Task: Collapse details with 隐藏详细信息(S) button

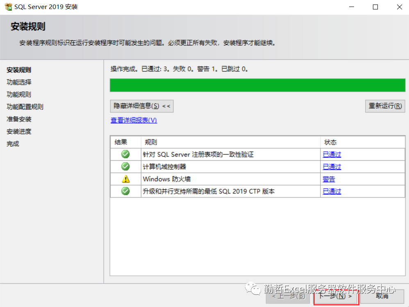Action: [x=142, y=106]
